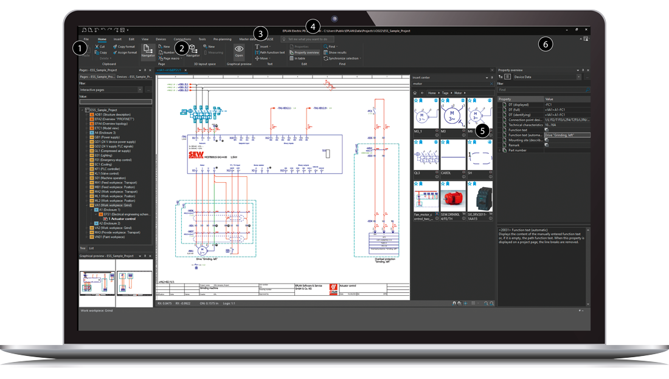Viewport: 669px width, 379px height.
Task: Expand the Part number property row
Action: (x=500, y=150)
